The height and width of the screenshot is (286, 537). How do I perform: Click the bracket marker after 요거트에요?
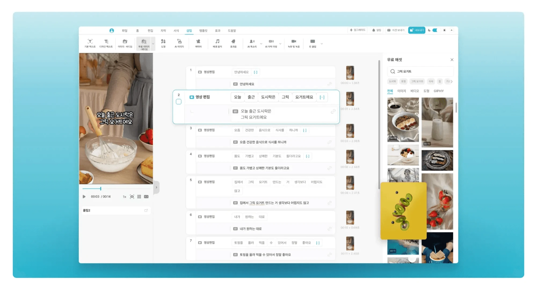(x=322, y=97)
